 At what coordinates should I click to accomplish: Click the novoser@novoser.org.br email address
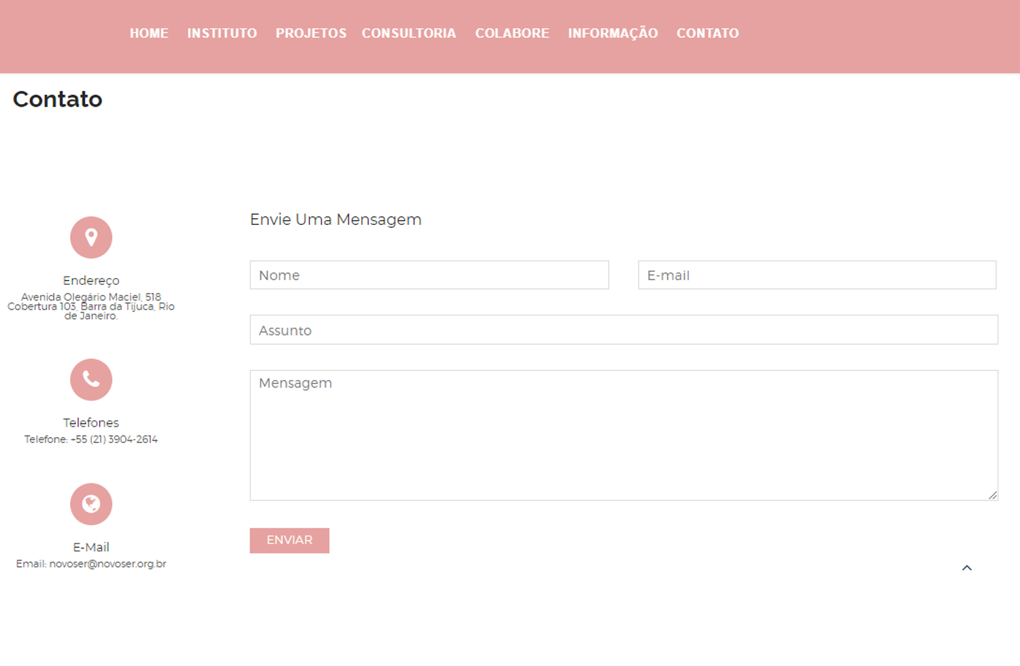tap(107, 563)
